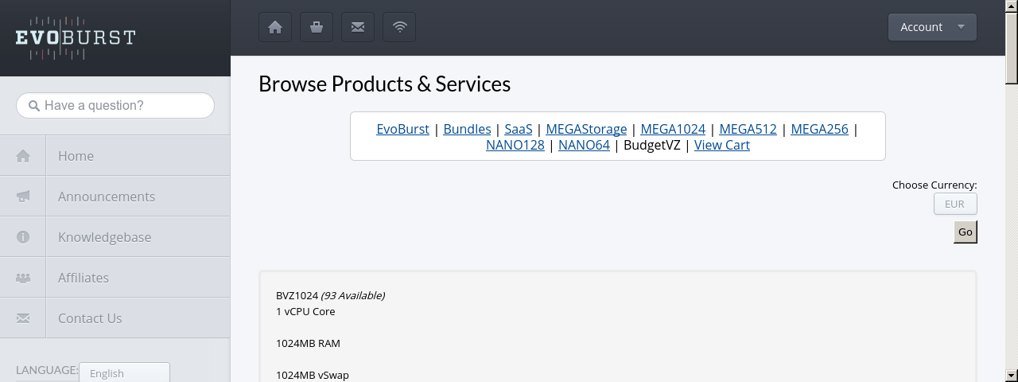Open the NANO64 category link

point(584,145)
